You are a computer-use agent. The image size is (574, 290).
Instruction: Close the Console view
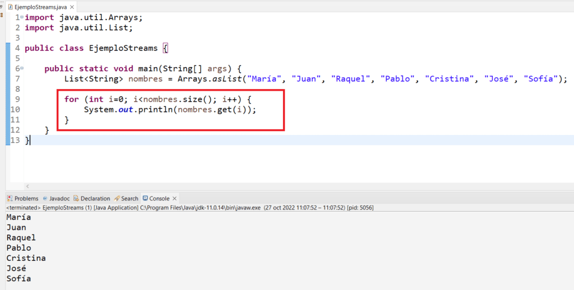[175, 198]
